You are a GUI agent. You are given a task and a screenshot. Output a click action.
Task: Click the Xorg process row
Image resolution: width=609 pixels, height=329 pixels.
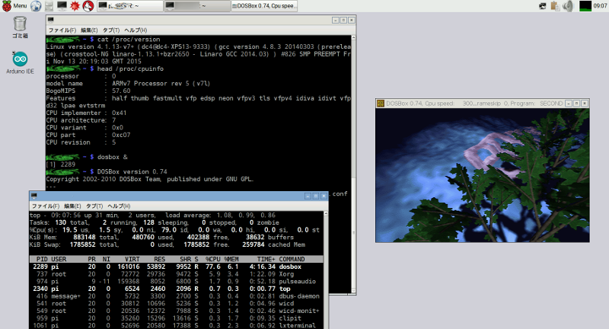pos(177,274)
